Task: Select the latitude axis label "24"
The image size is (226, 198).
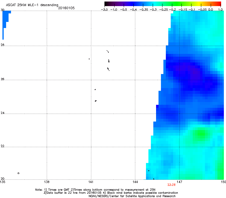Action: [2, 113]
